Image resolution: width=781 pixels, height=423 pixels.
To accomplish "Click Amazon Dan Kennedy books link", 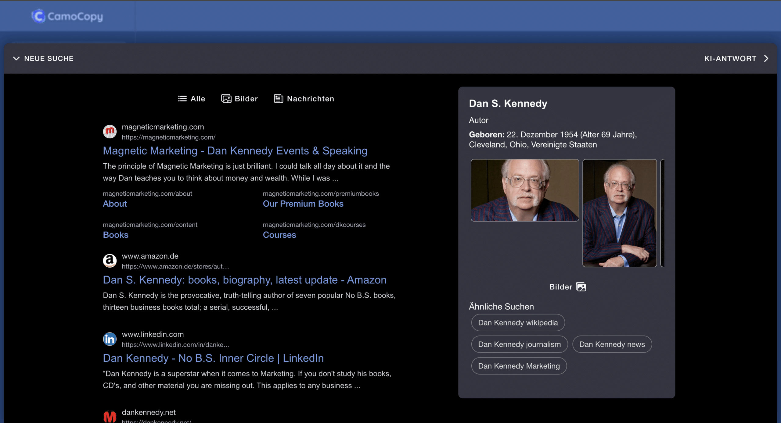I will pos(244,280).
